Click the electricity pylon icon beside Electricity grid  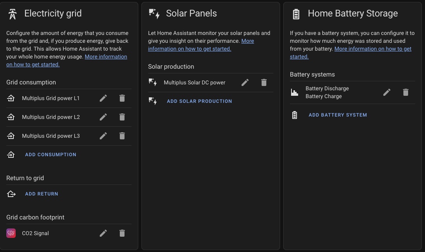(x=12, y=13)
